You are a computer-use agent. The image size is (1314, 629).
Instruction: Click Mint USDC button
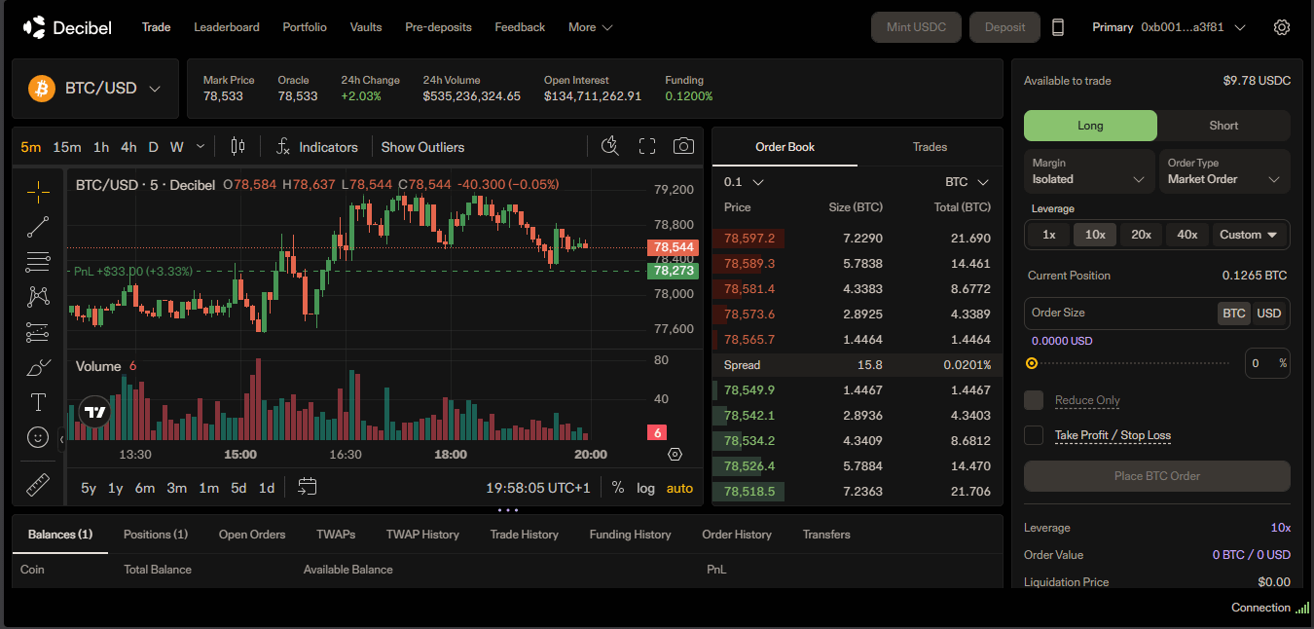(x=916, y=27)
